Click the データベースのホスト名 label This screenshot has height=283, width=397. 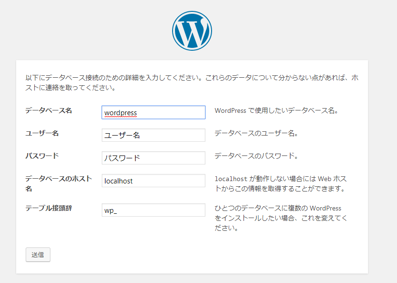click(58, 183)
